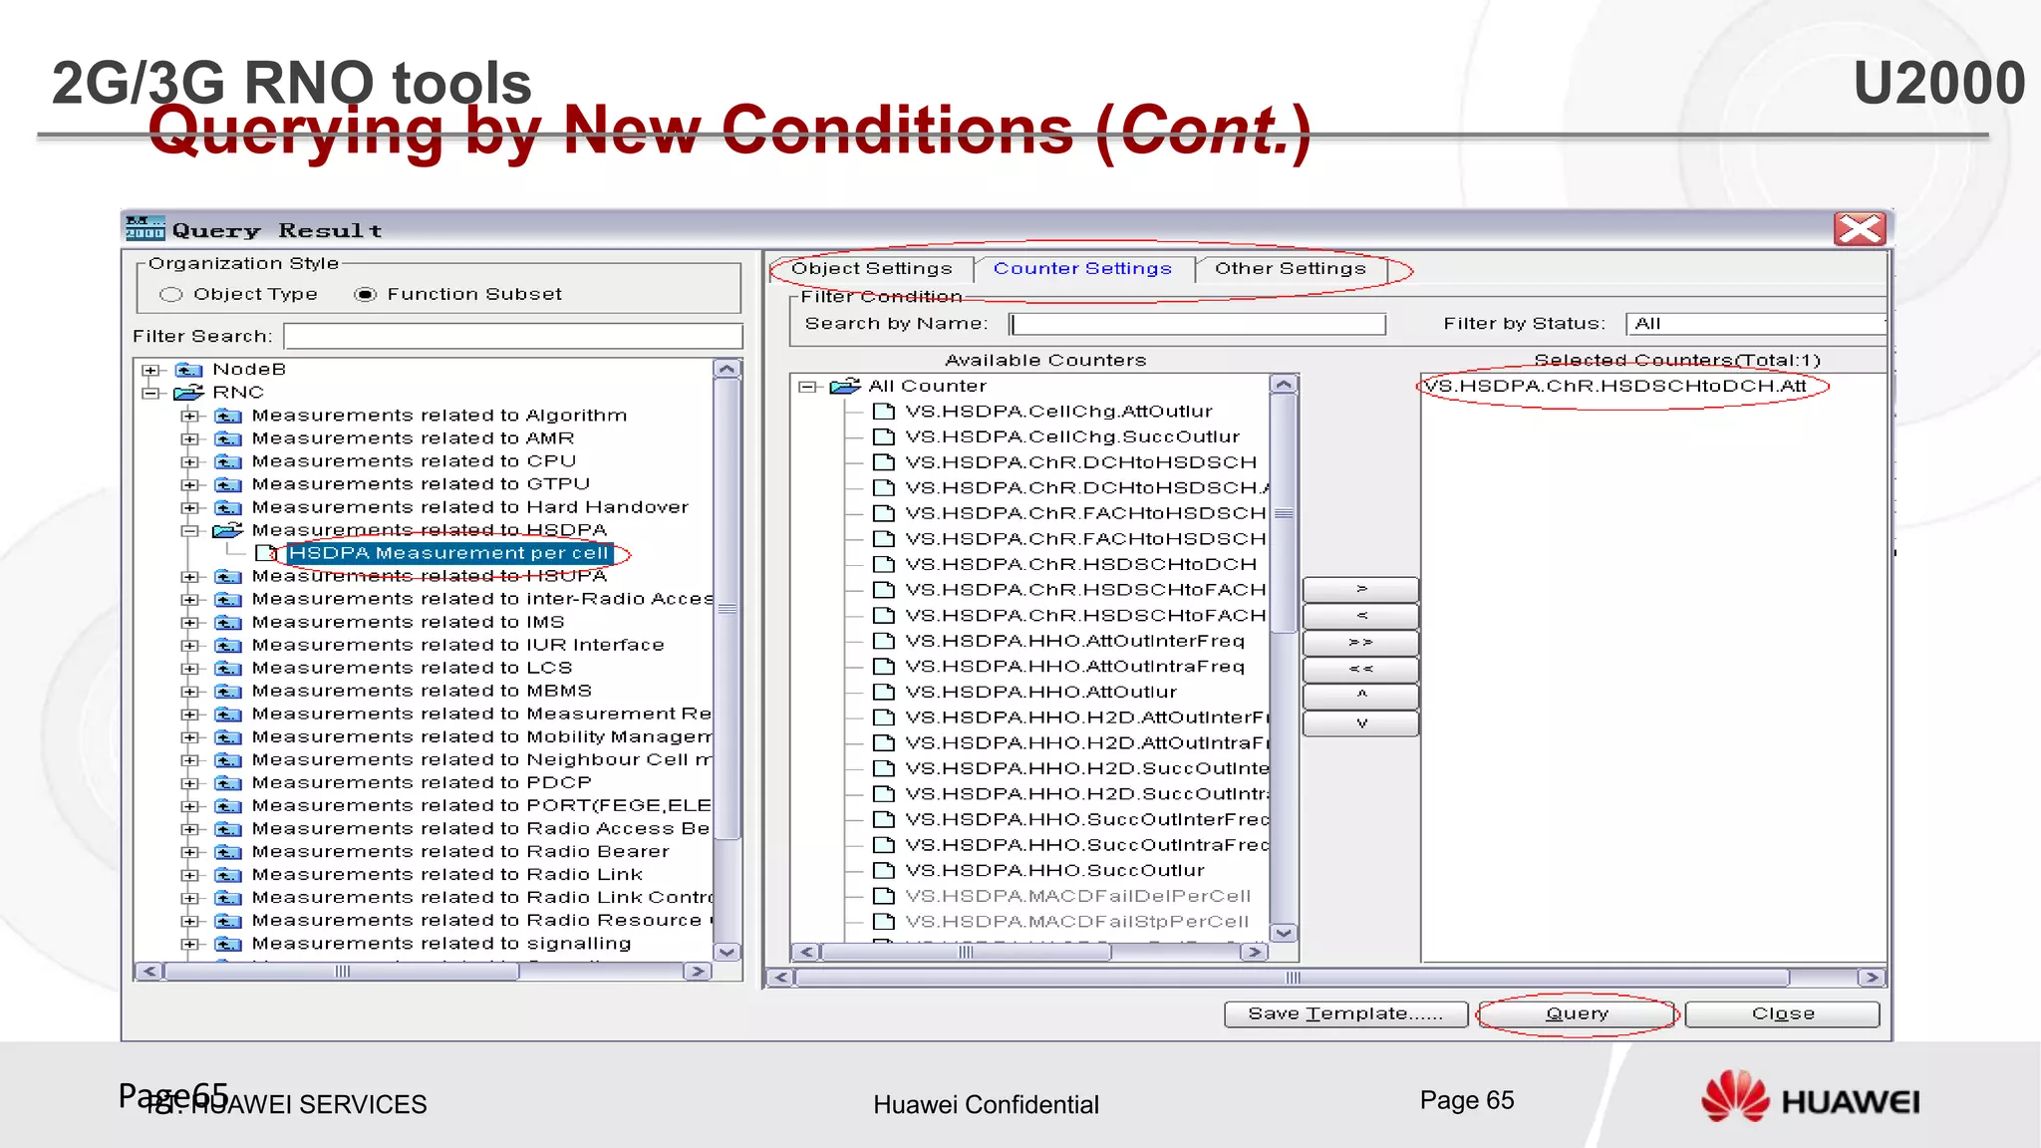Select VS.HSDPA.HHO.SuccOutIntraFreq counter row
Image resolution: width=2041 pixels, height=1148 pixels.
(x=1086, y=845)
